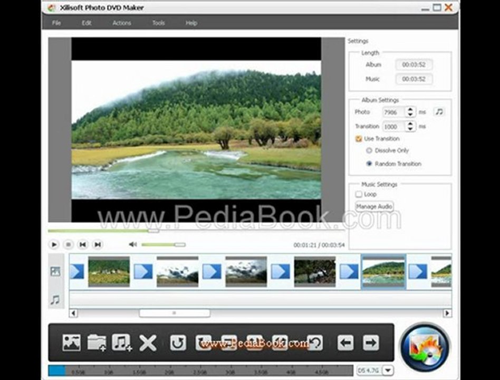Image resolution: width=500 pixels, height=380 pixels.
Task: Select the highlighted river hillside thumbnail
Action: 383,272
